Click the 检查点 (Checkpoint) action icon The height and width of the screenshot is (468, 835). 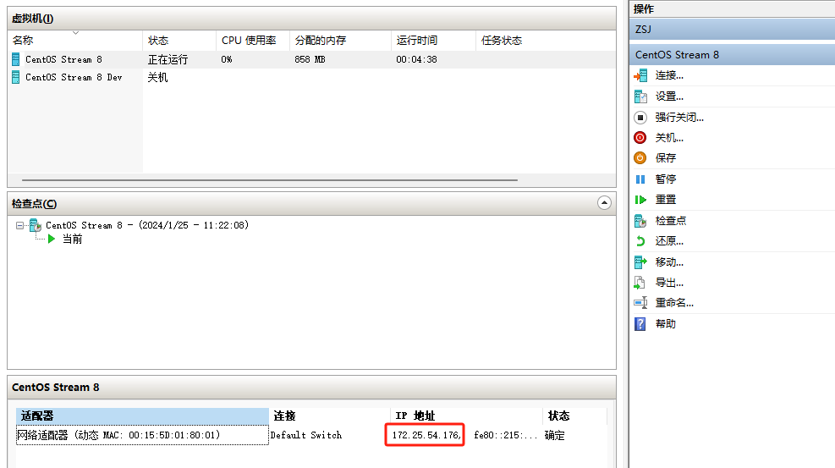pos(640,221)
